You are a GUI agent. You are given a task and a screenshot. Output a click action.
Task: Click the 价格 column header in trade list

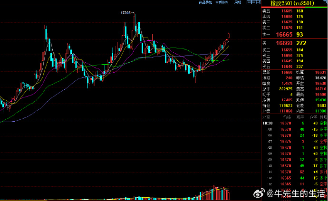(286, 116)
